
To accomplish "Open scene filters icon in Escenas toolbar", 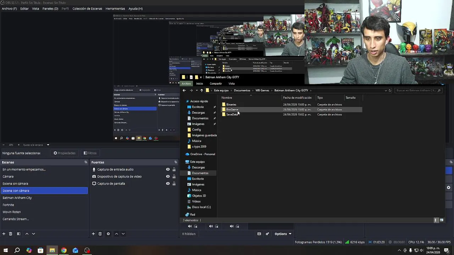I will pos(18,234).
